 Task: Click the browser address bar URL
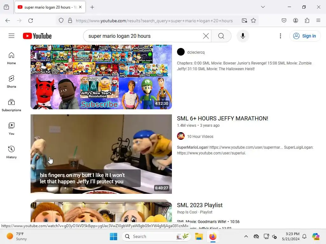tap(154, 21)
